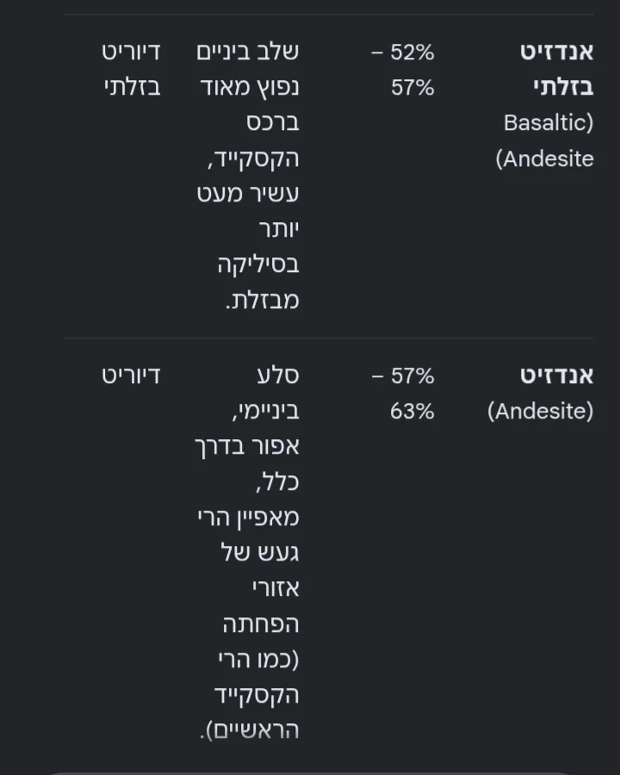Click the phrase געש של

(260, 553)
